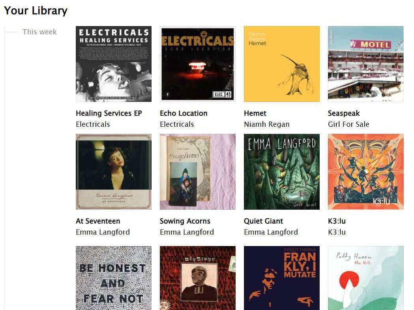Open the At Seventeen album cover
414x310 pixels.
(114, 172)
